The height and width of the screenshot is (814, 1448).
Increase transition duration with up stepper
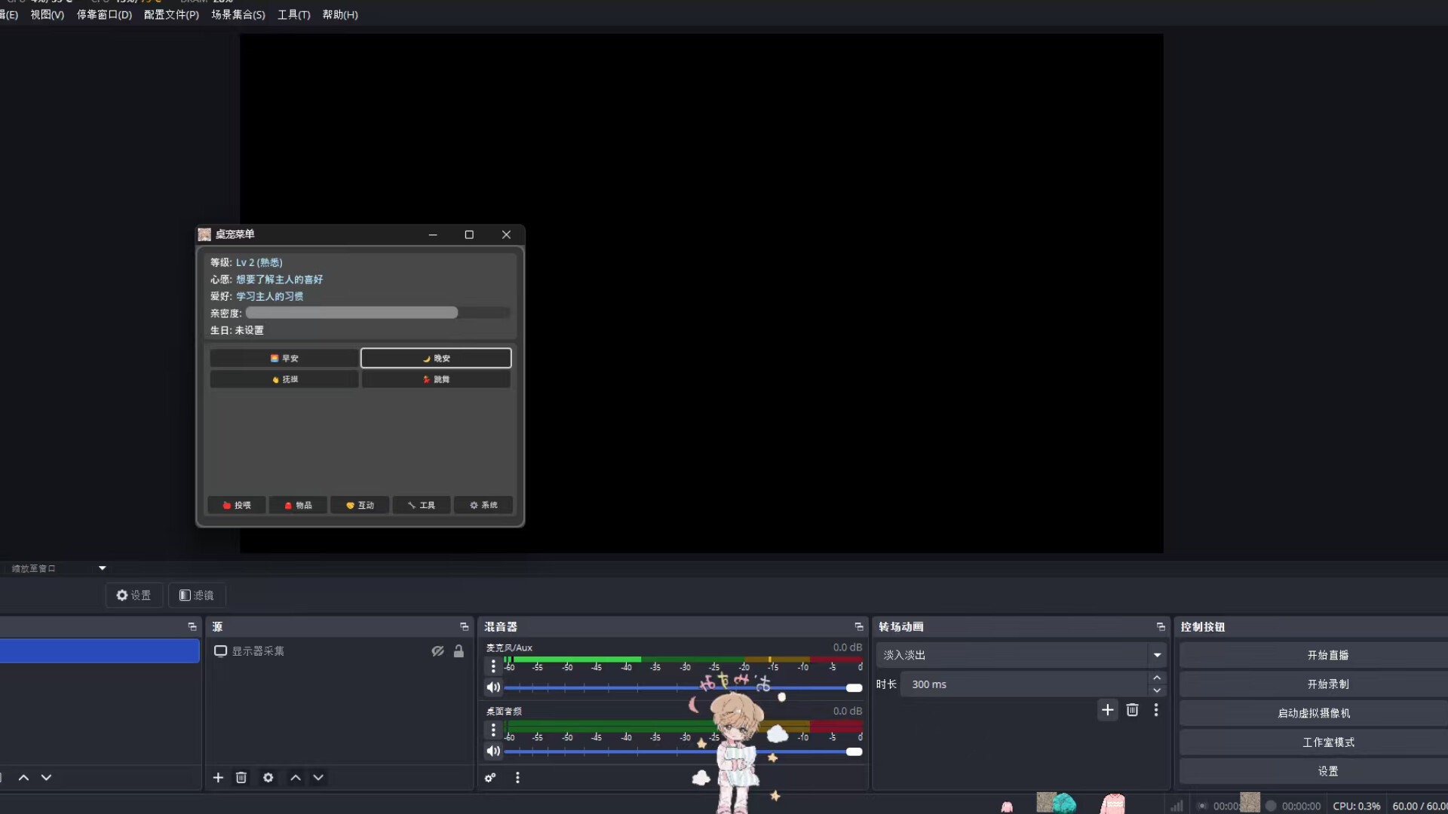(x=1157, y=678)
